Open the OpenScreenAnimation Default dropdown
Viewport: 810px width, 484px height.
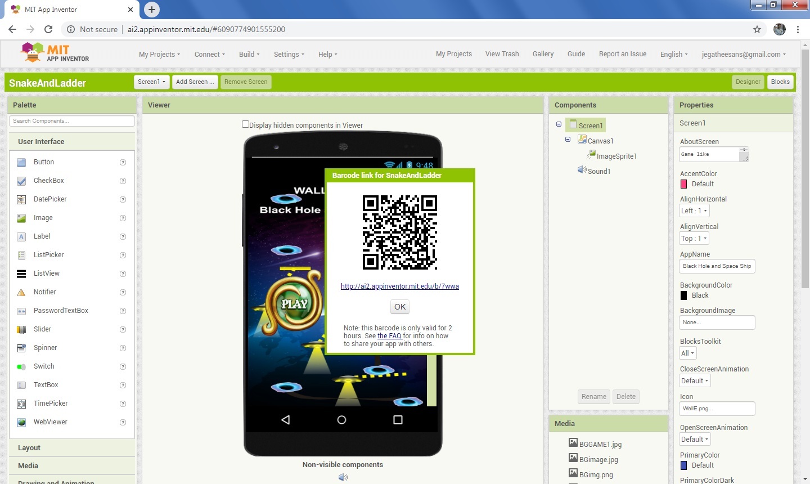point(695,439)
